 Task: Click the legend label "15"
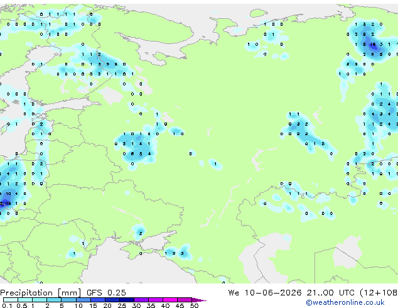click(x=93, y=305)
